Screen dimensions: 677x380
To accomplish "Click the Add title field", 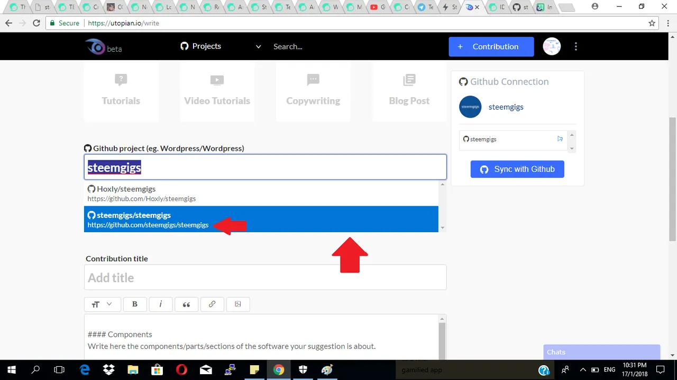I will pos(265,277).
